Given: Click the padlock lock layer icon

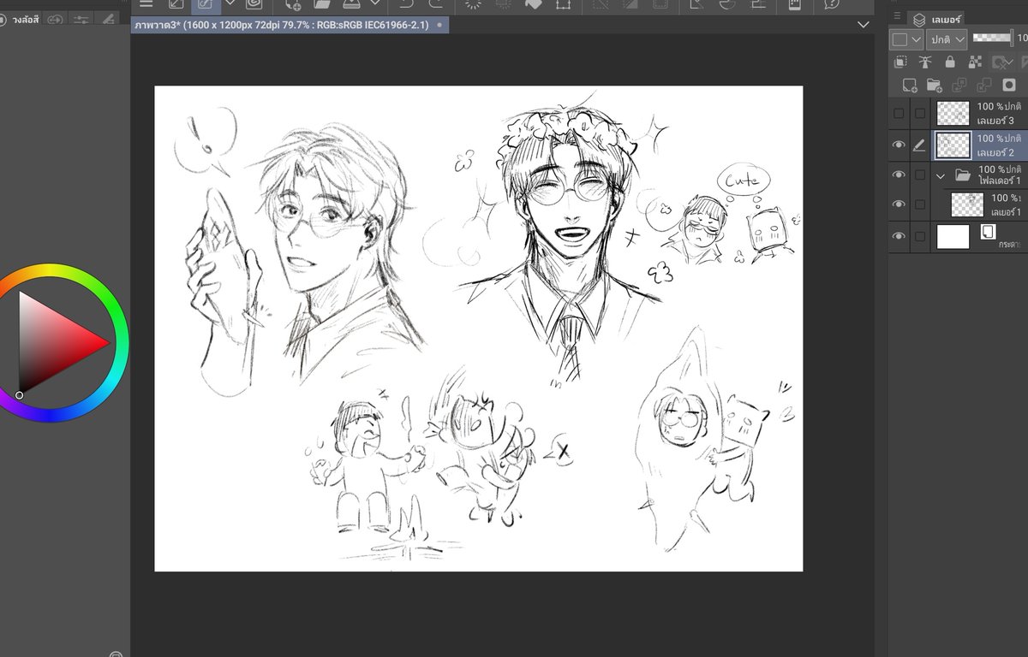Looking at the screenshot, I should 949,62.
